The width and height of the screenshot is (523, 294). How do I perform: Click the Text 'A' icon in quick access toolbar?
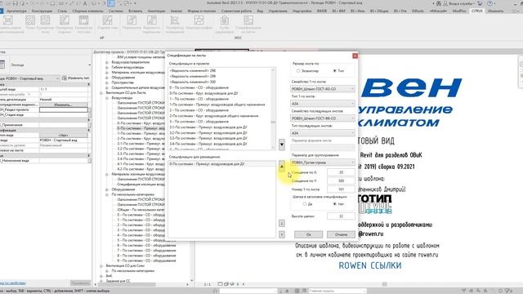(85, 3)
